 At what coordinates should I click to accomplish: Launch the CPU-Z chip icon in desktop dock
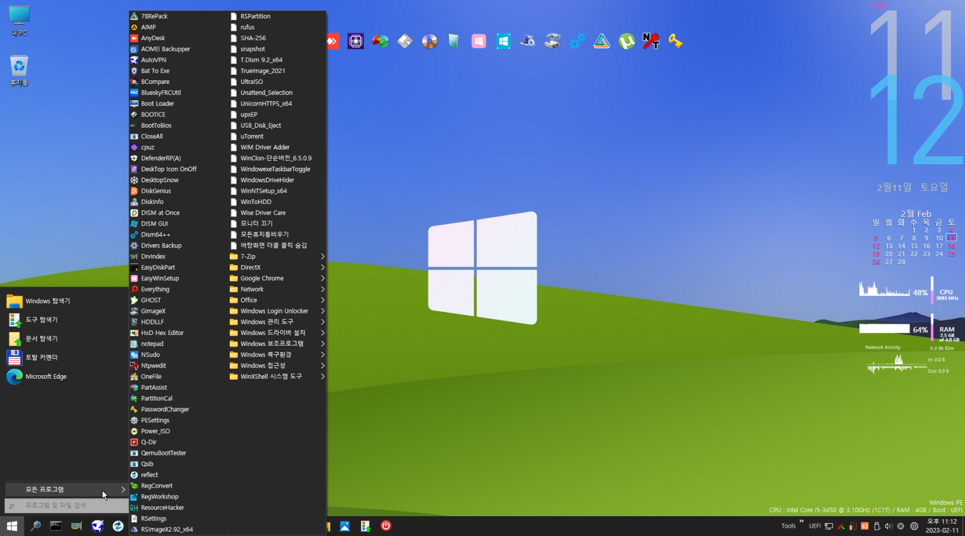(x=356, y=41)
